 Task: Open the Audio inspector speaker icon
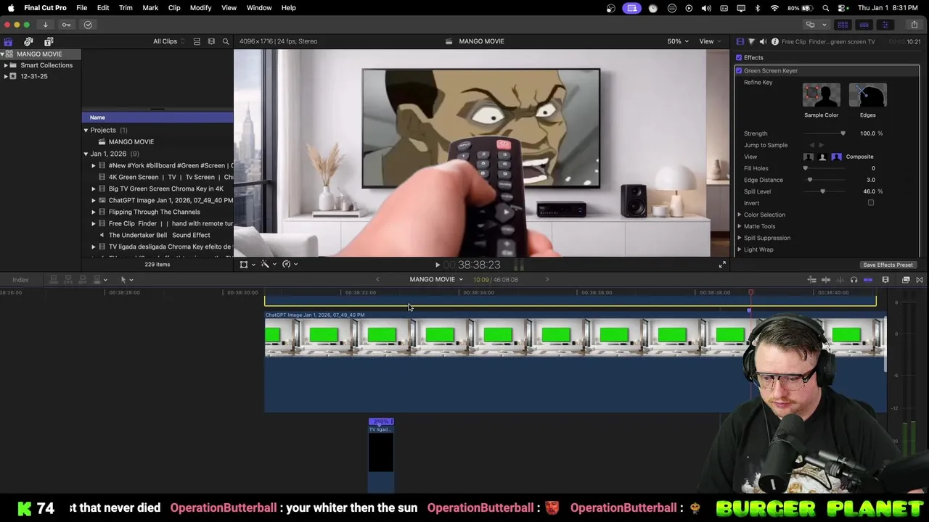[763, 41]
